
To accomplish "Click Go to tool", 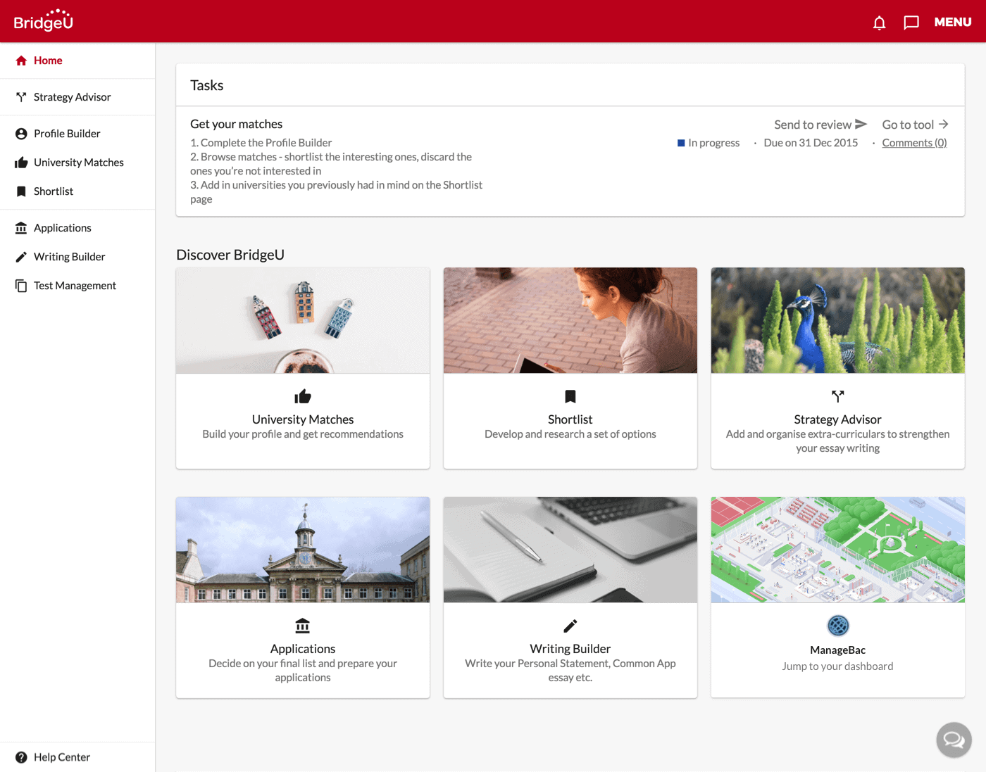I will (915, 125).
